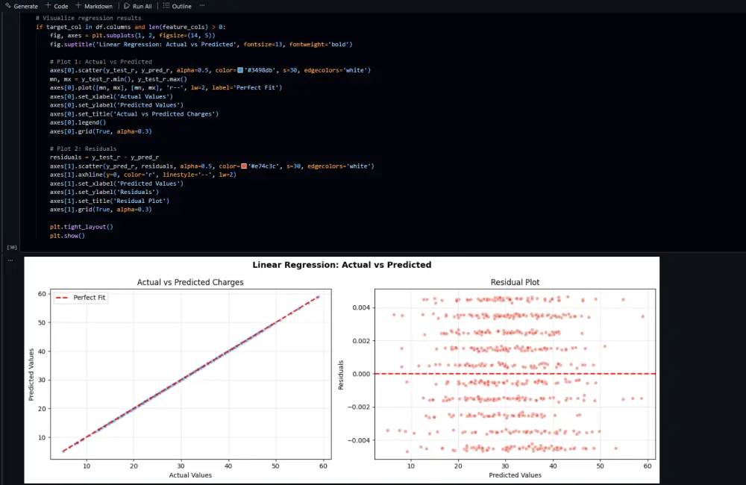This screenshot has width=746, height=485.
Task: Click the fig.suptitle code line
Action: click(201, 44)
